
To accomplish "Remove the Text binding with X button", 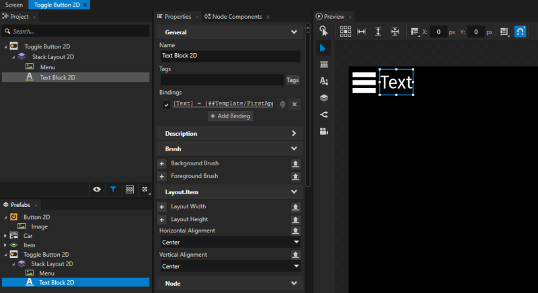I will 294,104.
